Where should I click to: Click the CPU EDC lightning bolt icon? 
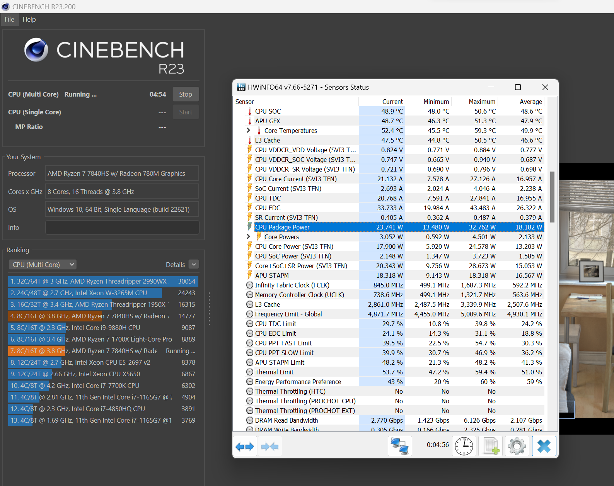tap(250, 208)
